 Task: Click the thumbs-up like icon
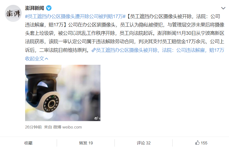click(197, 143)
